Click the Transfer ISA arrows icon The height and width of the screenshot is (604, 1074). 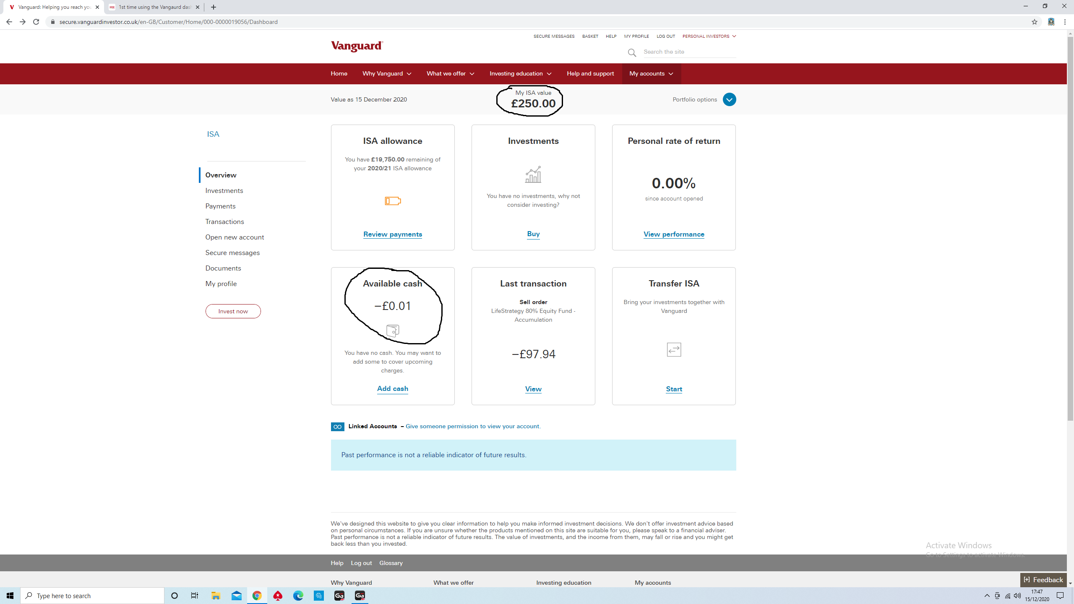coord(674,349)
